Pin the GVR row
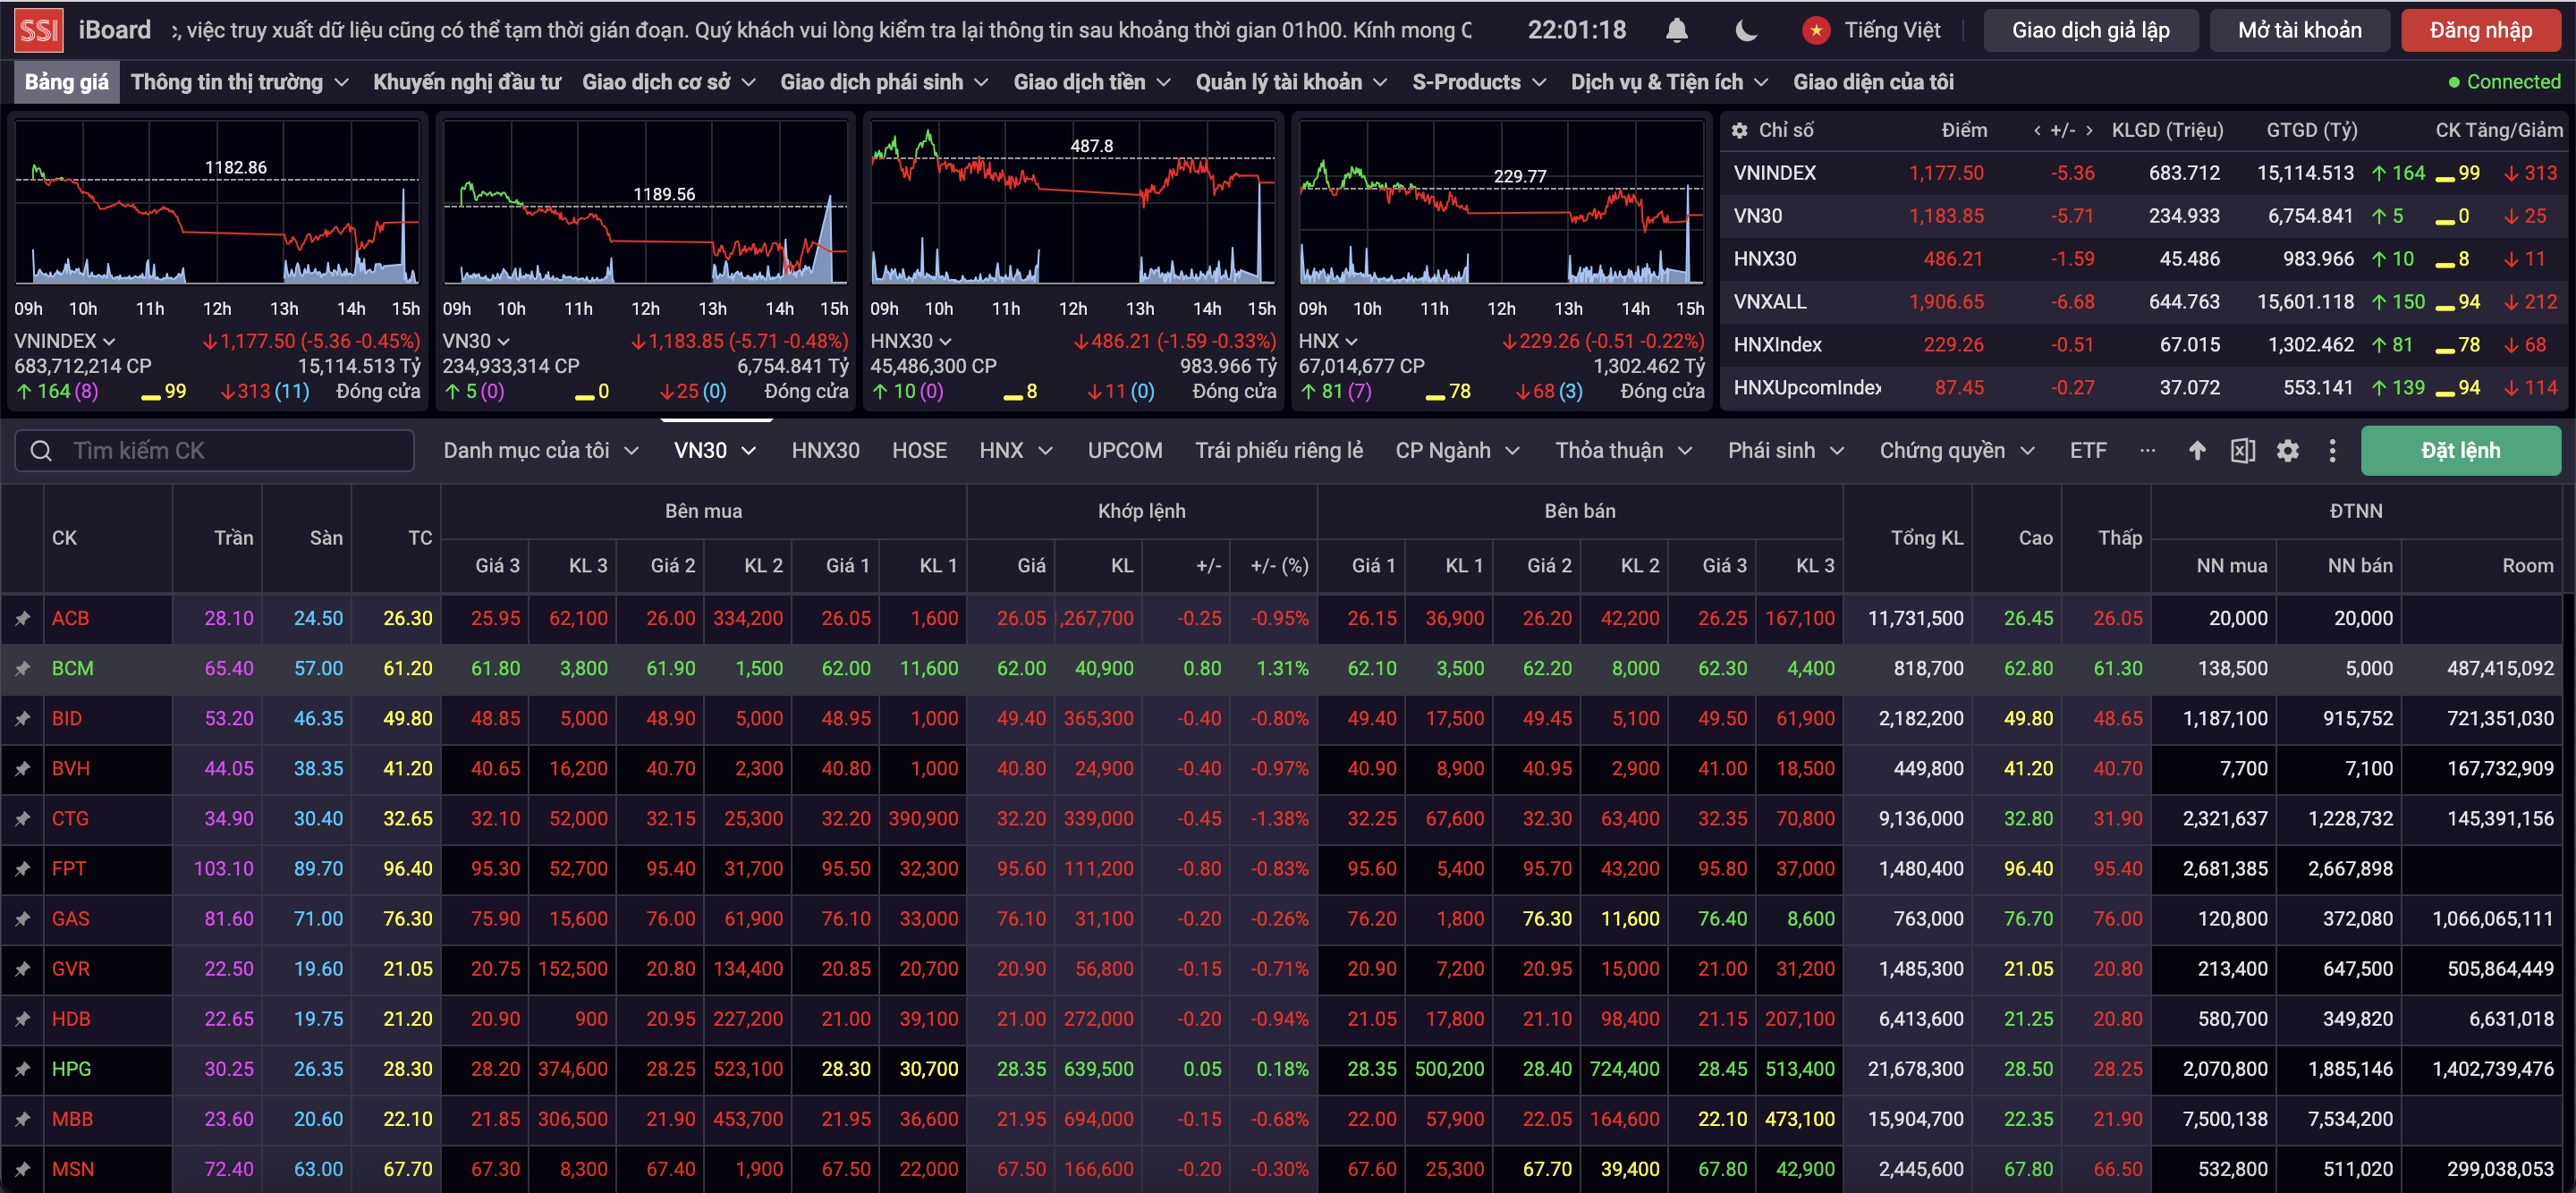The image size is (2576, 1193). coord(22,969)
